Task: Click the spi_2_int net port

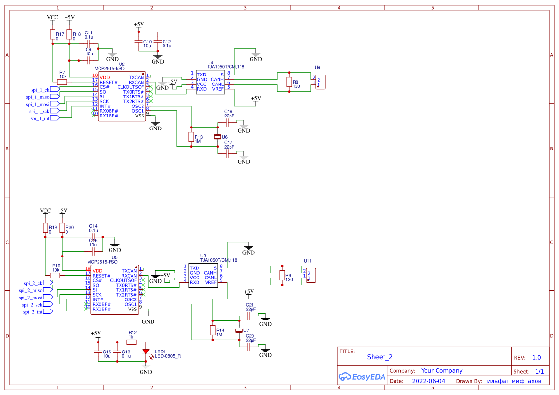Action: point(47,311)
